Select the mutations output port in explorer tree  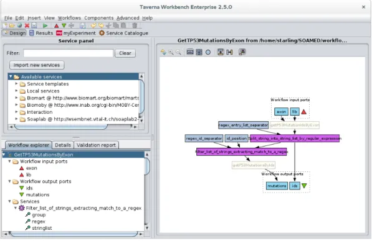click(34, 194)
